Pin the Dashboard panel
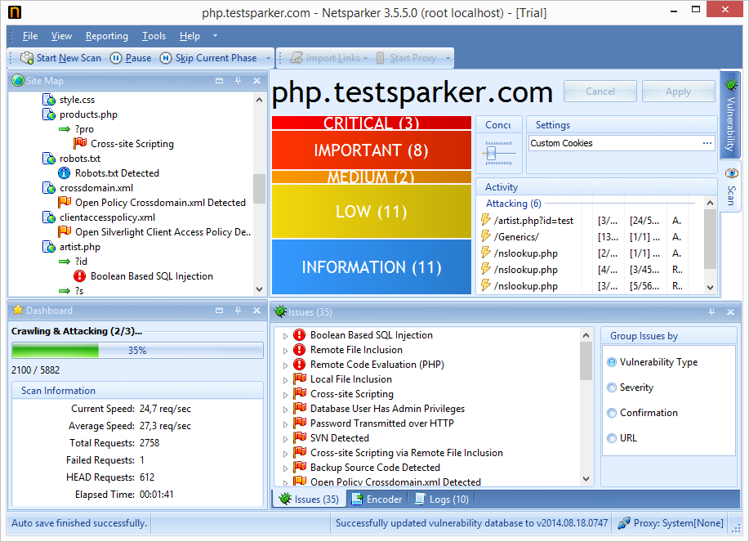This screenshot has height=542, width=749. click(238, 311)
